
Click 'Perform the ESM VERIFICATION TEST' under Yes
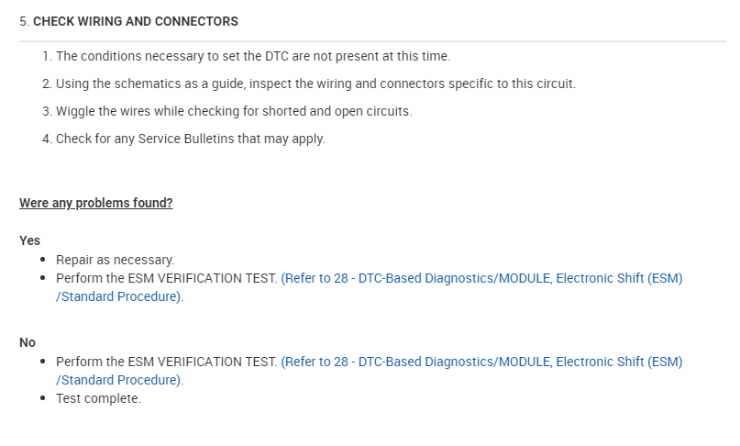point(166,278)
